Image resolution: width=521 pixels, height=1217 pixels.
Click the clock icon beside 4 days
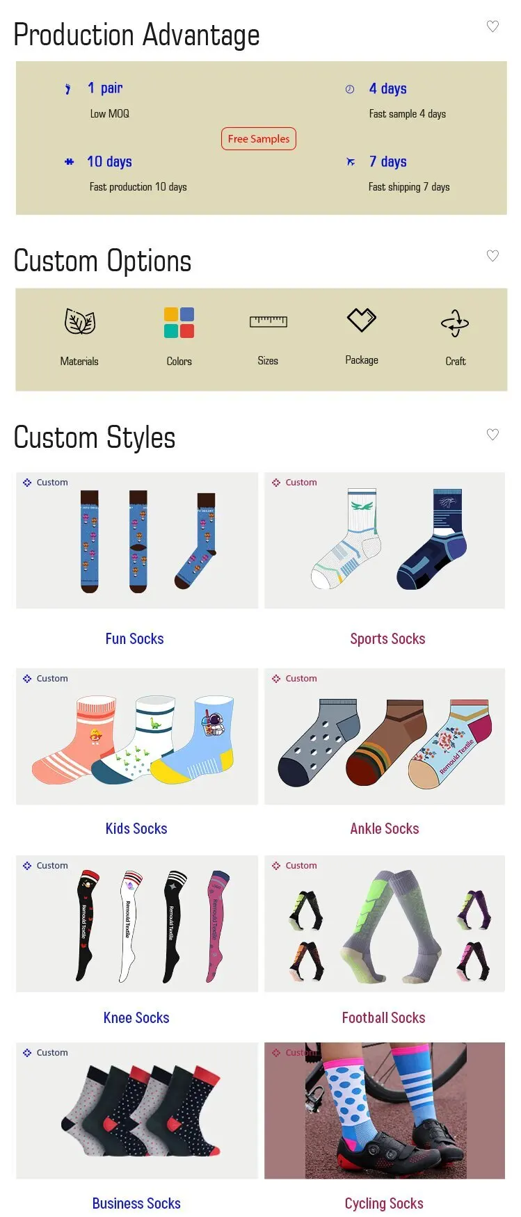click(x=350, y=89)
